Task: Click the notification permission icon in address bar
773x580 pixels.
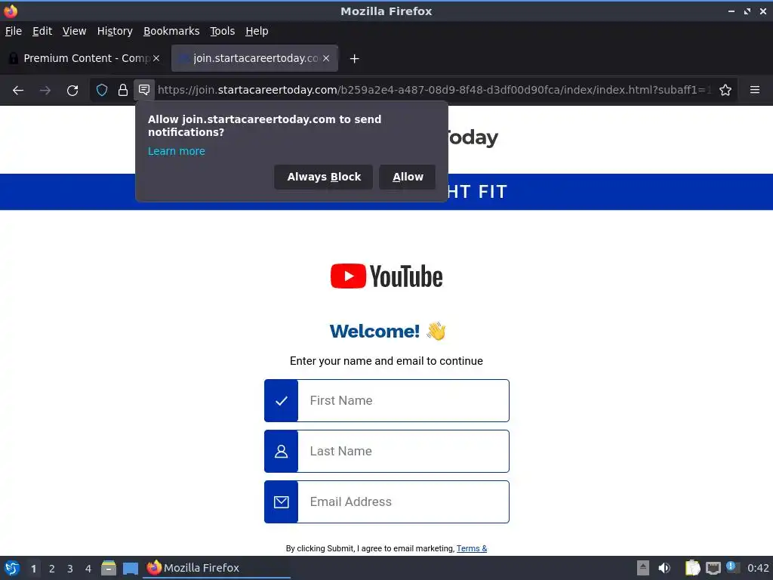Action: pos(144,90)
